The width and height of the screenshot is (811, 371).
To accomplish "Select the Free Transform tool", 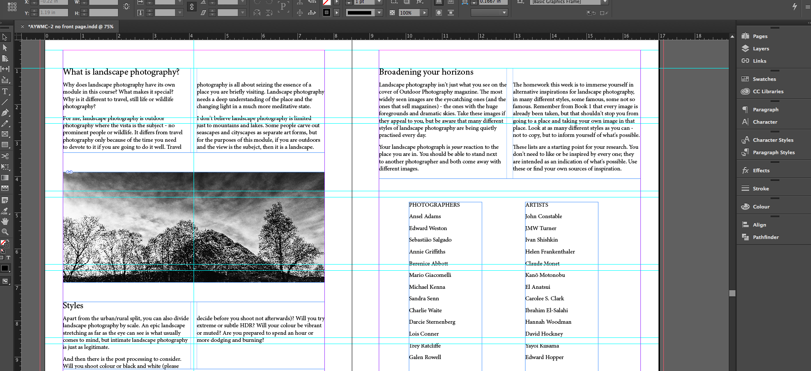I will coord(5,167).
